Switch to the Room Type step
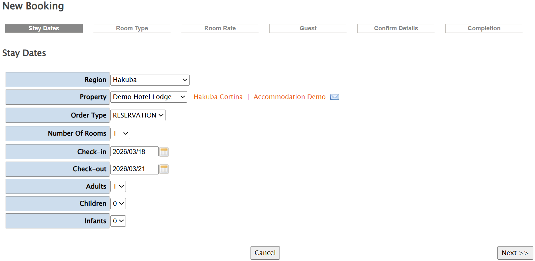The image size is (535, 261). (x=132, y=28)
